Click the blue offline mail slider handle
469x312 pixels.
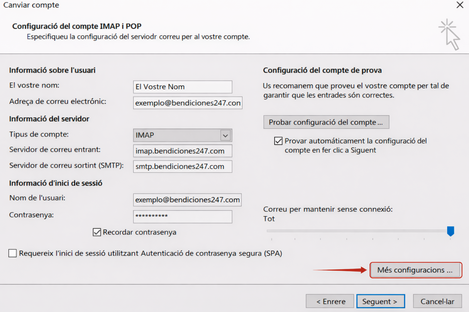click(450, 231)
